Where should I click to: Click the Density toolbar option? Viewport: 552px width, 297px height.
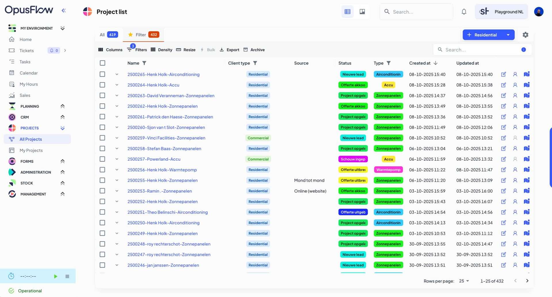pyautogui.click(x=161, y=50)
